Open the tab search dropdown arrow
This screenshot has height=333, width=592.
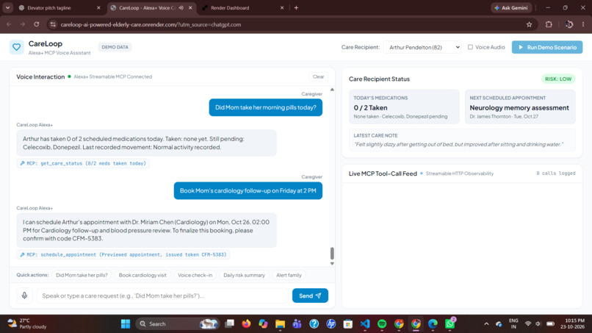pos(7,7)
